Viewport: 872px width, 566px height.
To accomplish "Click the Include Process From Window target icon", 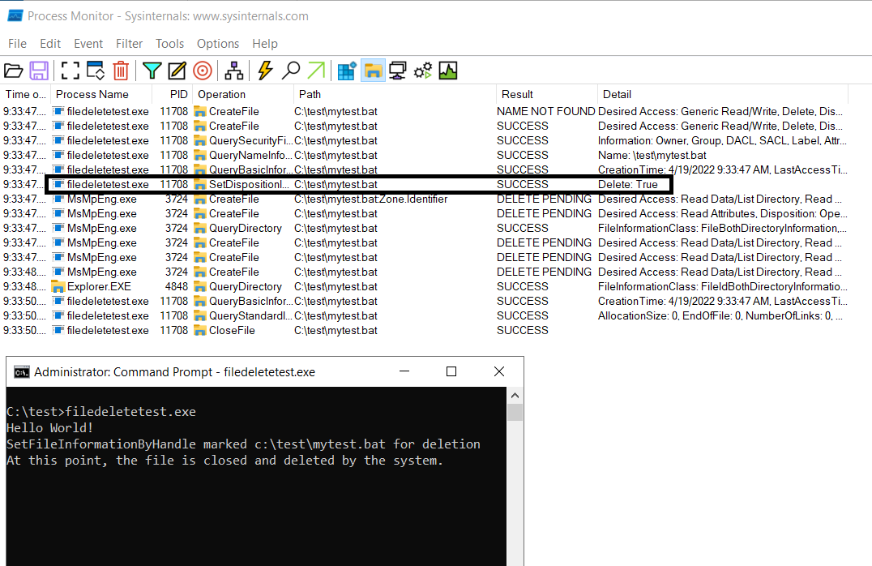I will (203, 71).
